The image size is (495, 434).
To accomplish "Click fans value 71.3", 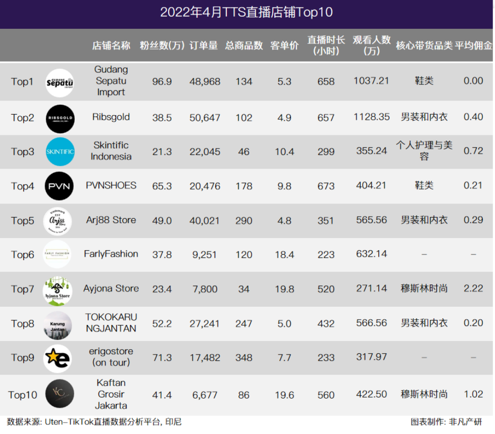I will click(162, 358).
